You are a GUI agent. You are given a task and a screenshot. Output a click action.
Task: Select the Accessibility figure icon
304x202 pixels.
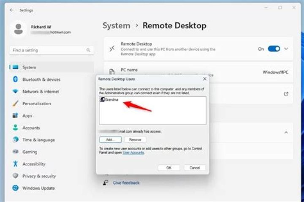(x=15, y=164)
